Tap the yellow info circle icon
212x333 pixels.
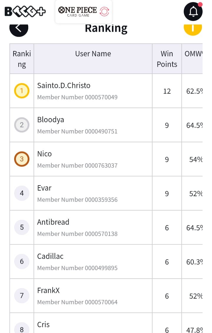pos(193,30)
